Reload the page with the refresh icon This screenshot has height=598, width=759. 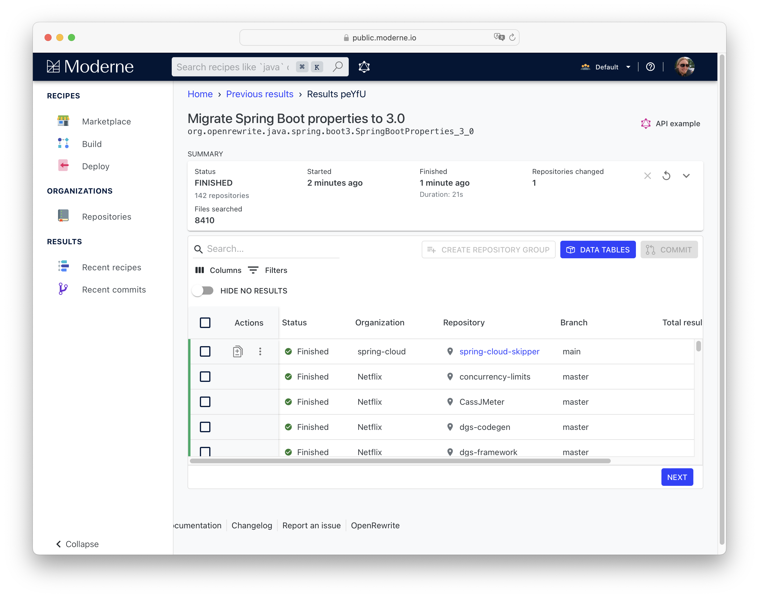click(512, 37)
